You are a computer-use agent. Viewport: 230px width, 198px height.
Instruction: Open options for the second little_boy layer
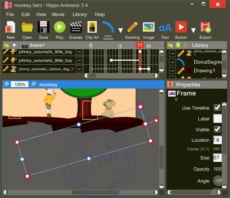[x=79, y=60]
